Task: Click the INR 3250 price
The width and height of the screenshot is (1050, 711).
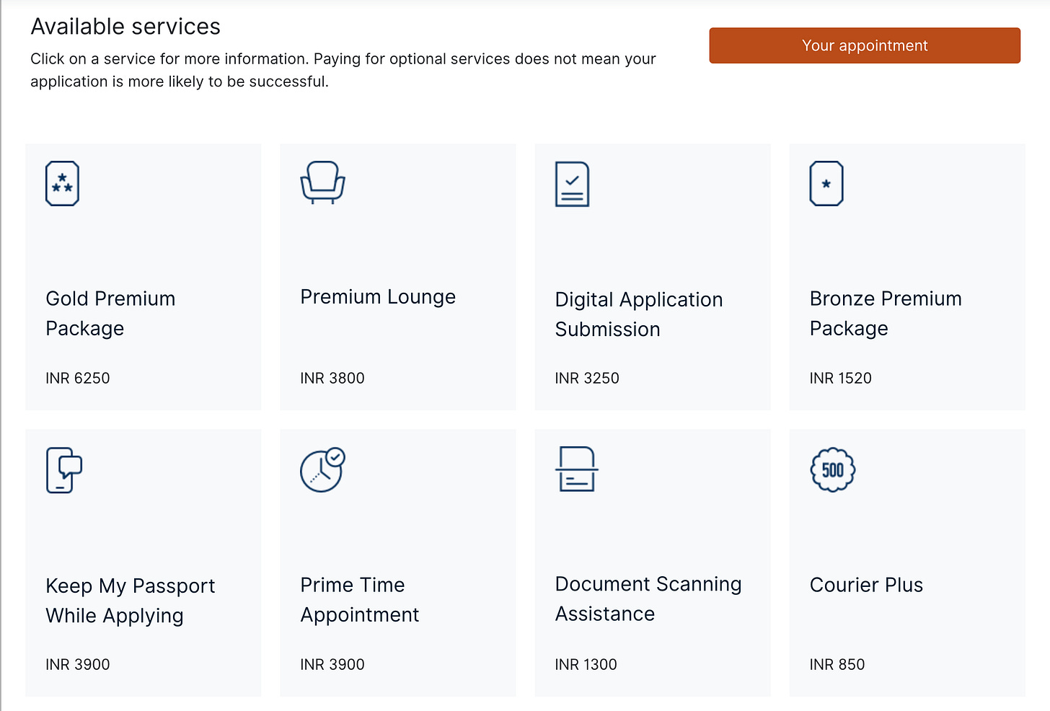Action: [587, 378]
